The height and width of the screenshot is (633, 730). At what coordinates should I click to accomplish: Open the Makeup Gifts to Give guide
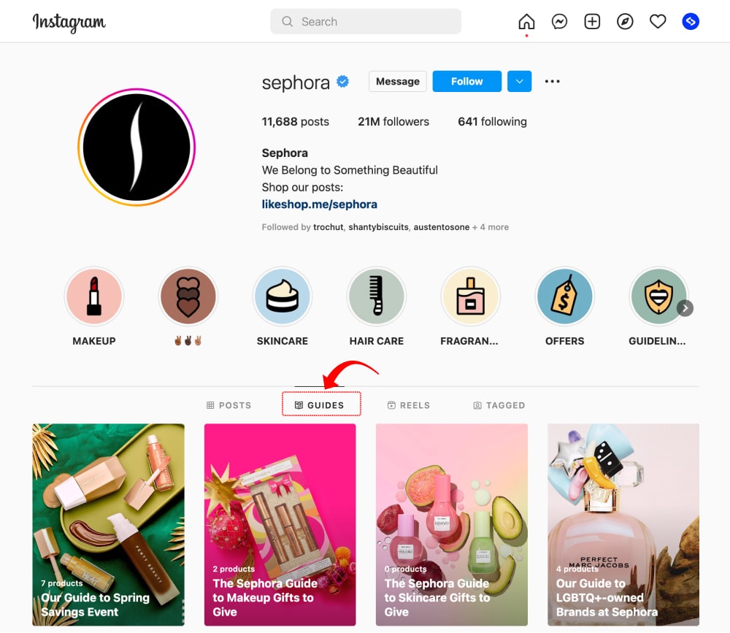pos(280,524)
